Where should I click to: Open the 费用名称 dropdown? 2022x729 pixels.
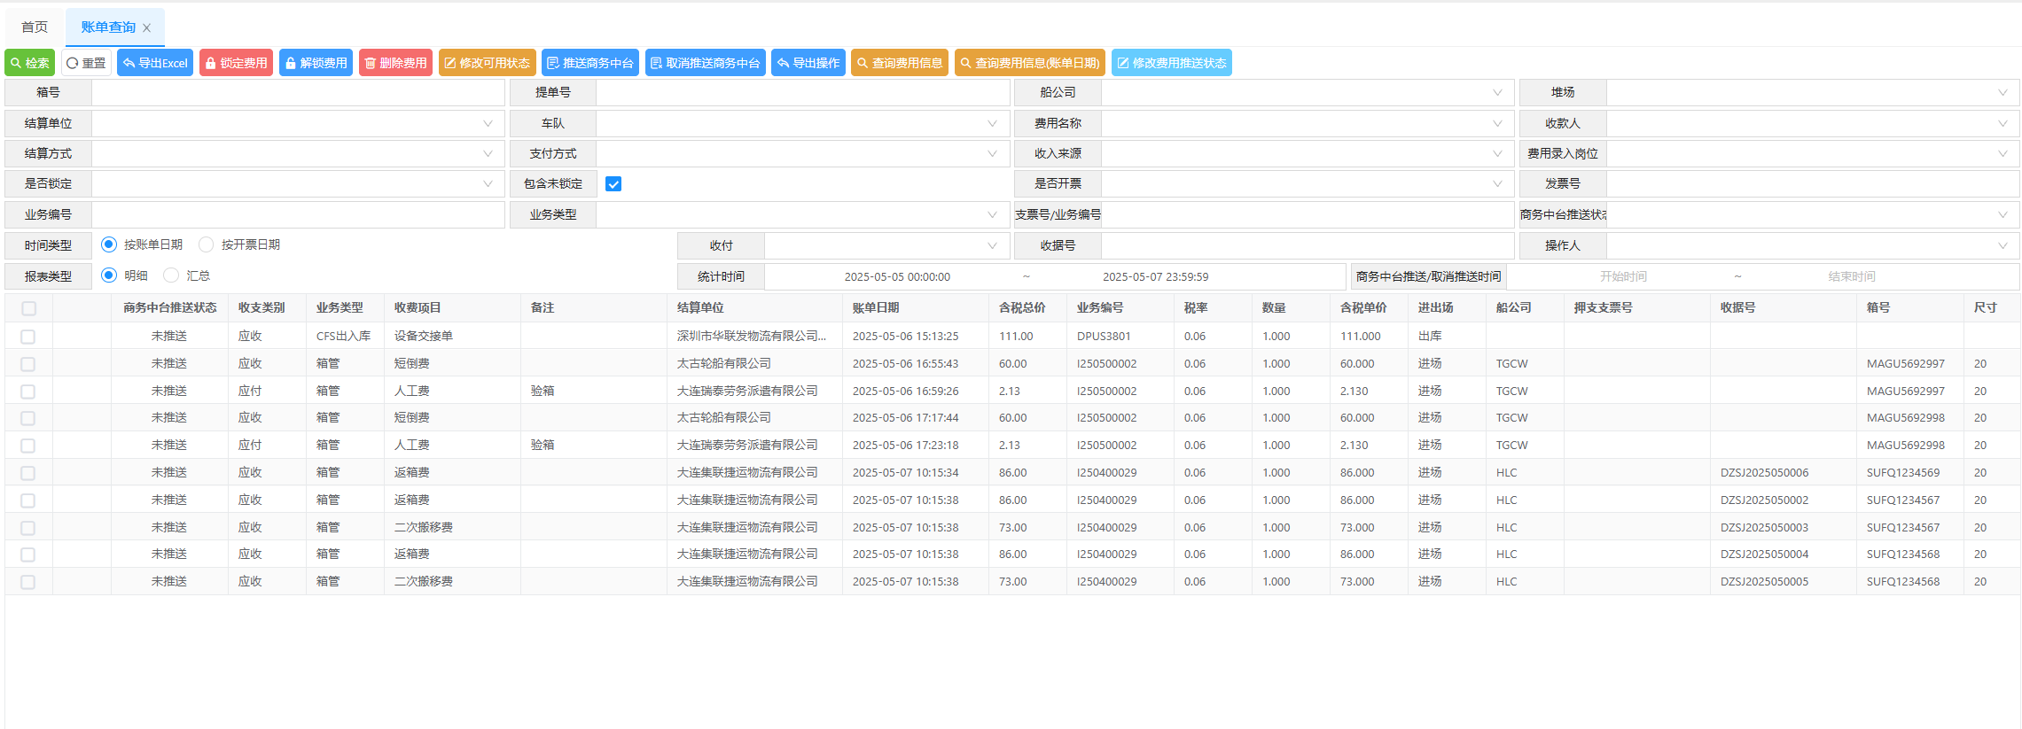tap(1307, 124)
